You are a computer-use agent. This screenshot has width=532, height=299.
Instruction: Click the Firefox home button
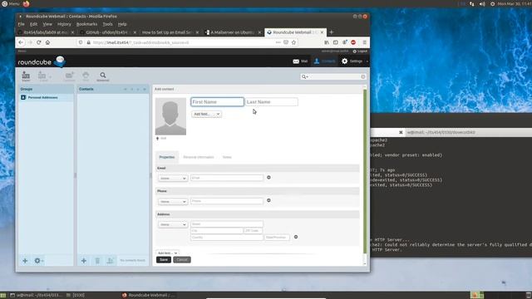pyautogui.click(x=48, y=42)
